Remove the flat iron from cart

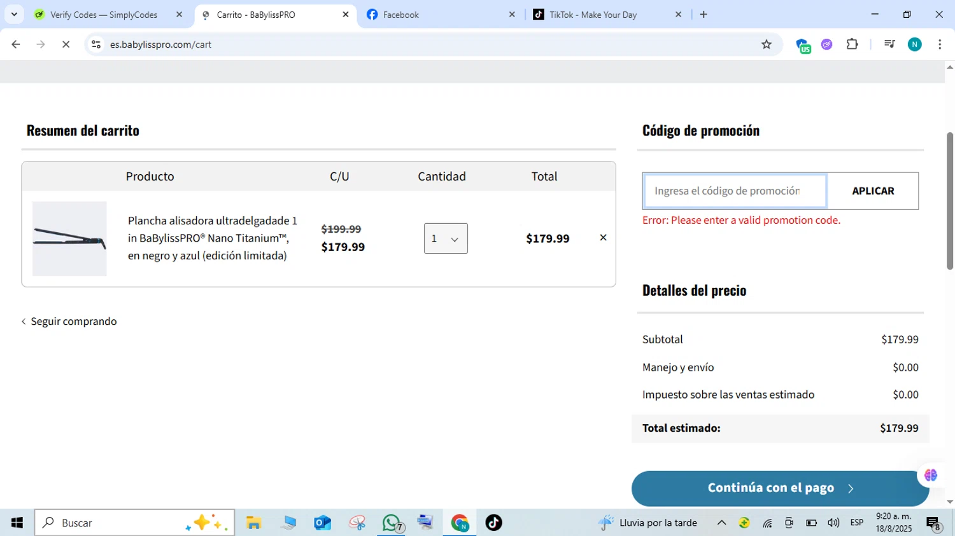pyautogui.click(x=603, y=238)
